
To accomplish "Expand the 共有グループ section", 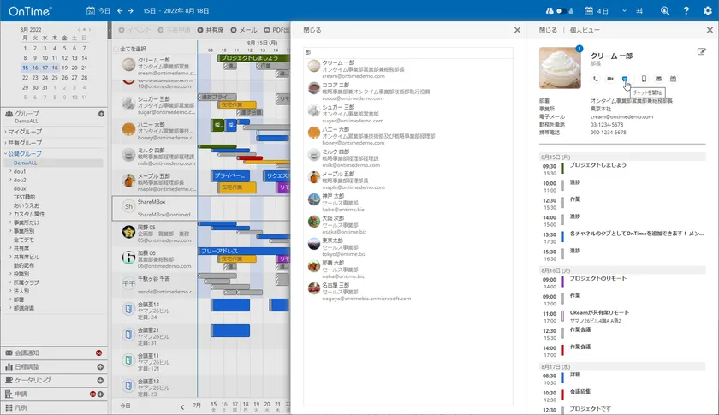I will pos(5,143).
